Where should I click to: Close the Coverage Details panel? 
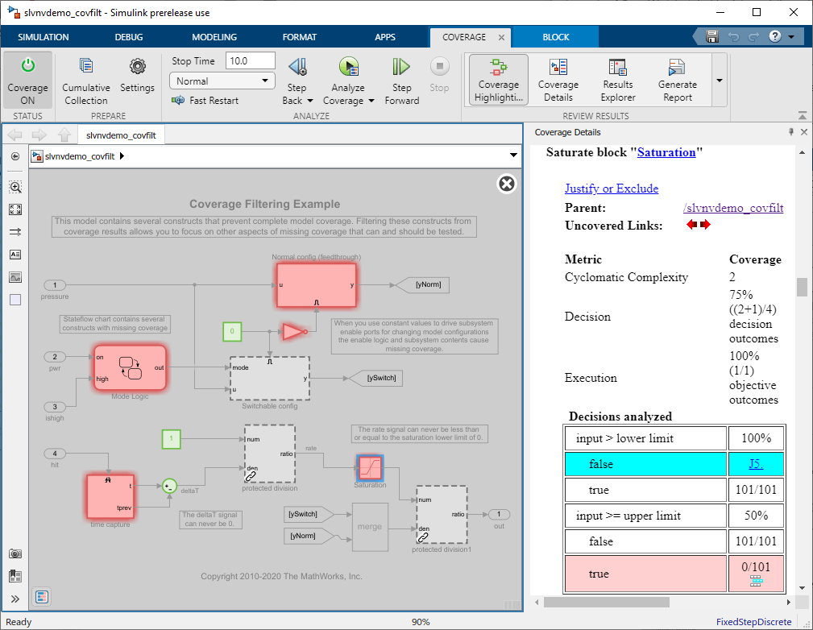point(803,132)
